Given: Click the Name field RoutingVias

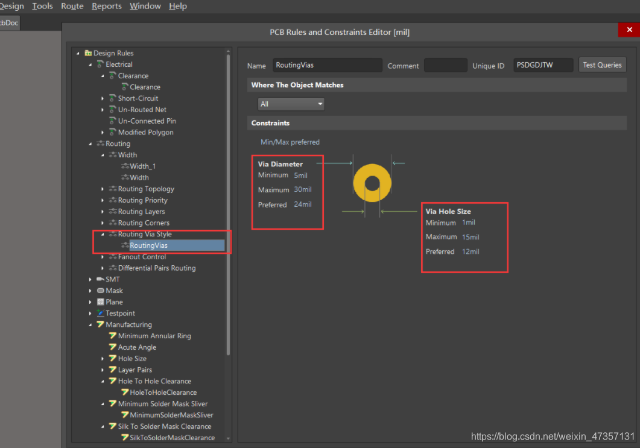Looking at the screenshot, I should [x=328, y=65].
